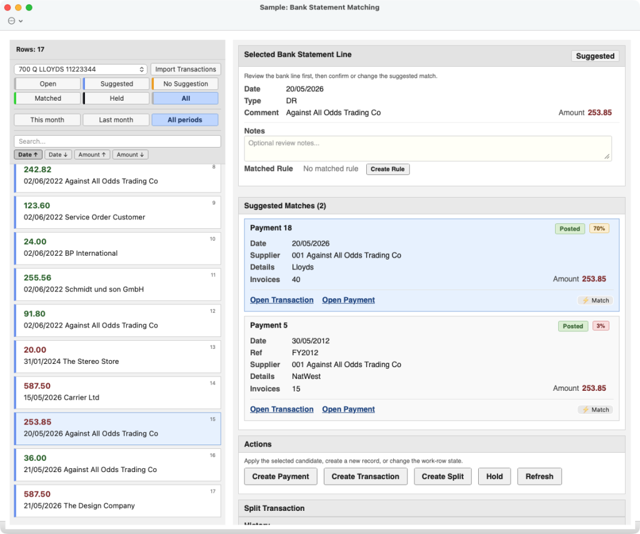Show This month period
Image resolution: width=640 pixels, height=534 pixels.
pos(47,120)
